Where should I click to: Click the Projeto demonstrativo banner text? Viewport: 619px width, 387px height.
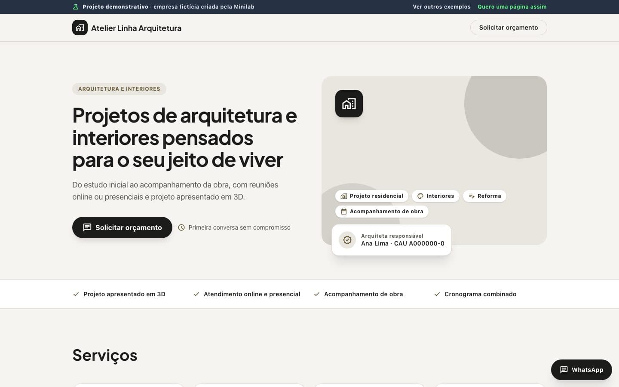coord(169,7)
